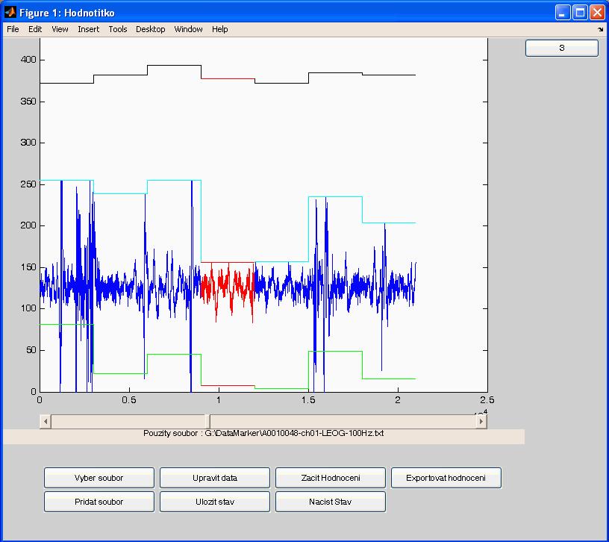609x542 pixels.
Task: Minimize the Figure 1 window
Action: click(562, 13)
